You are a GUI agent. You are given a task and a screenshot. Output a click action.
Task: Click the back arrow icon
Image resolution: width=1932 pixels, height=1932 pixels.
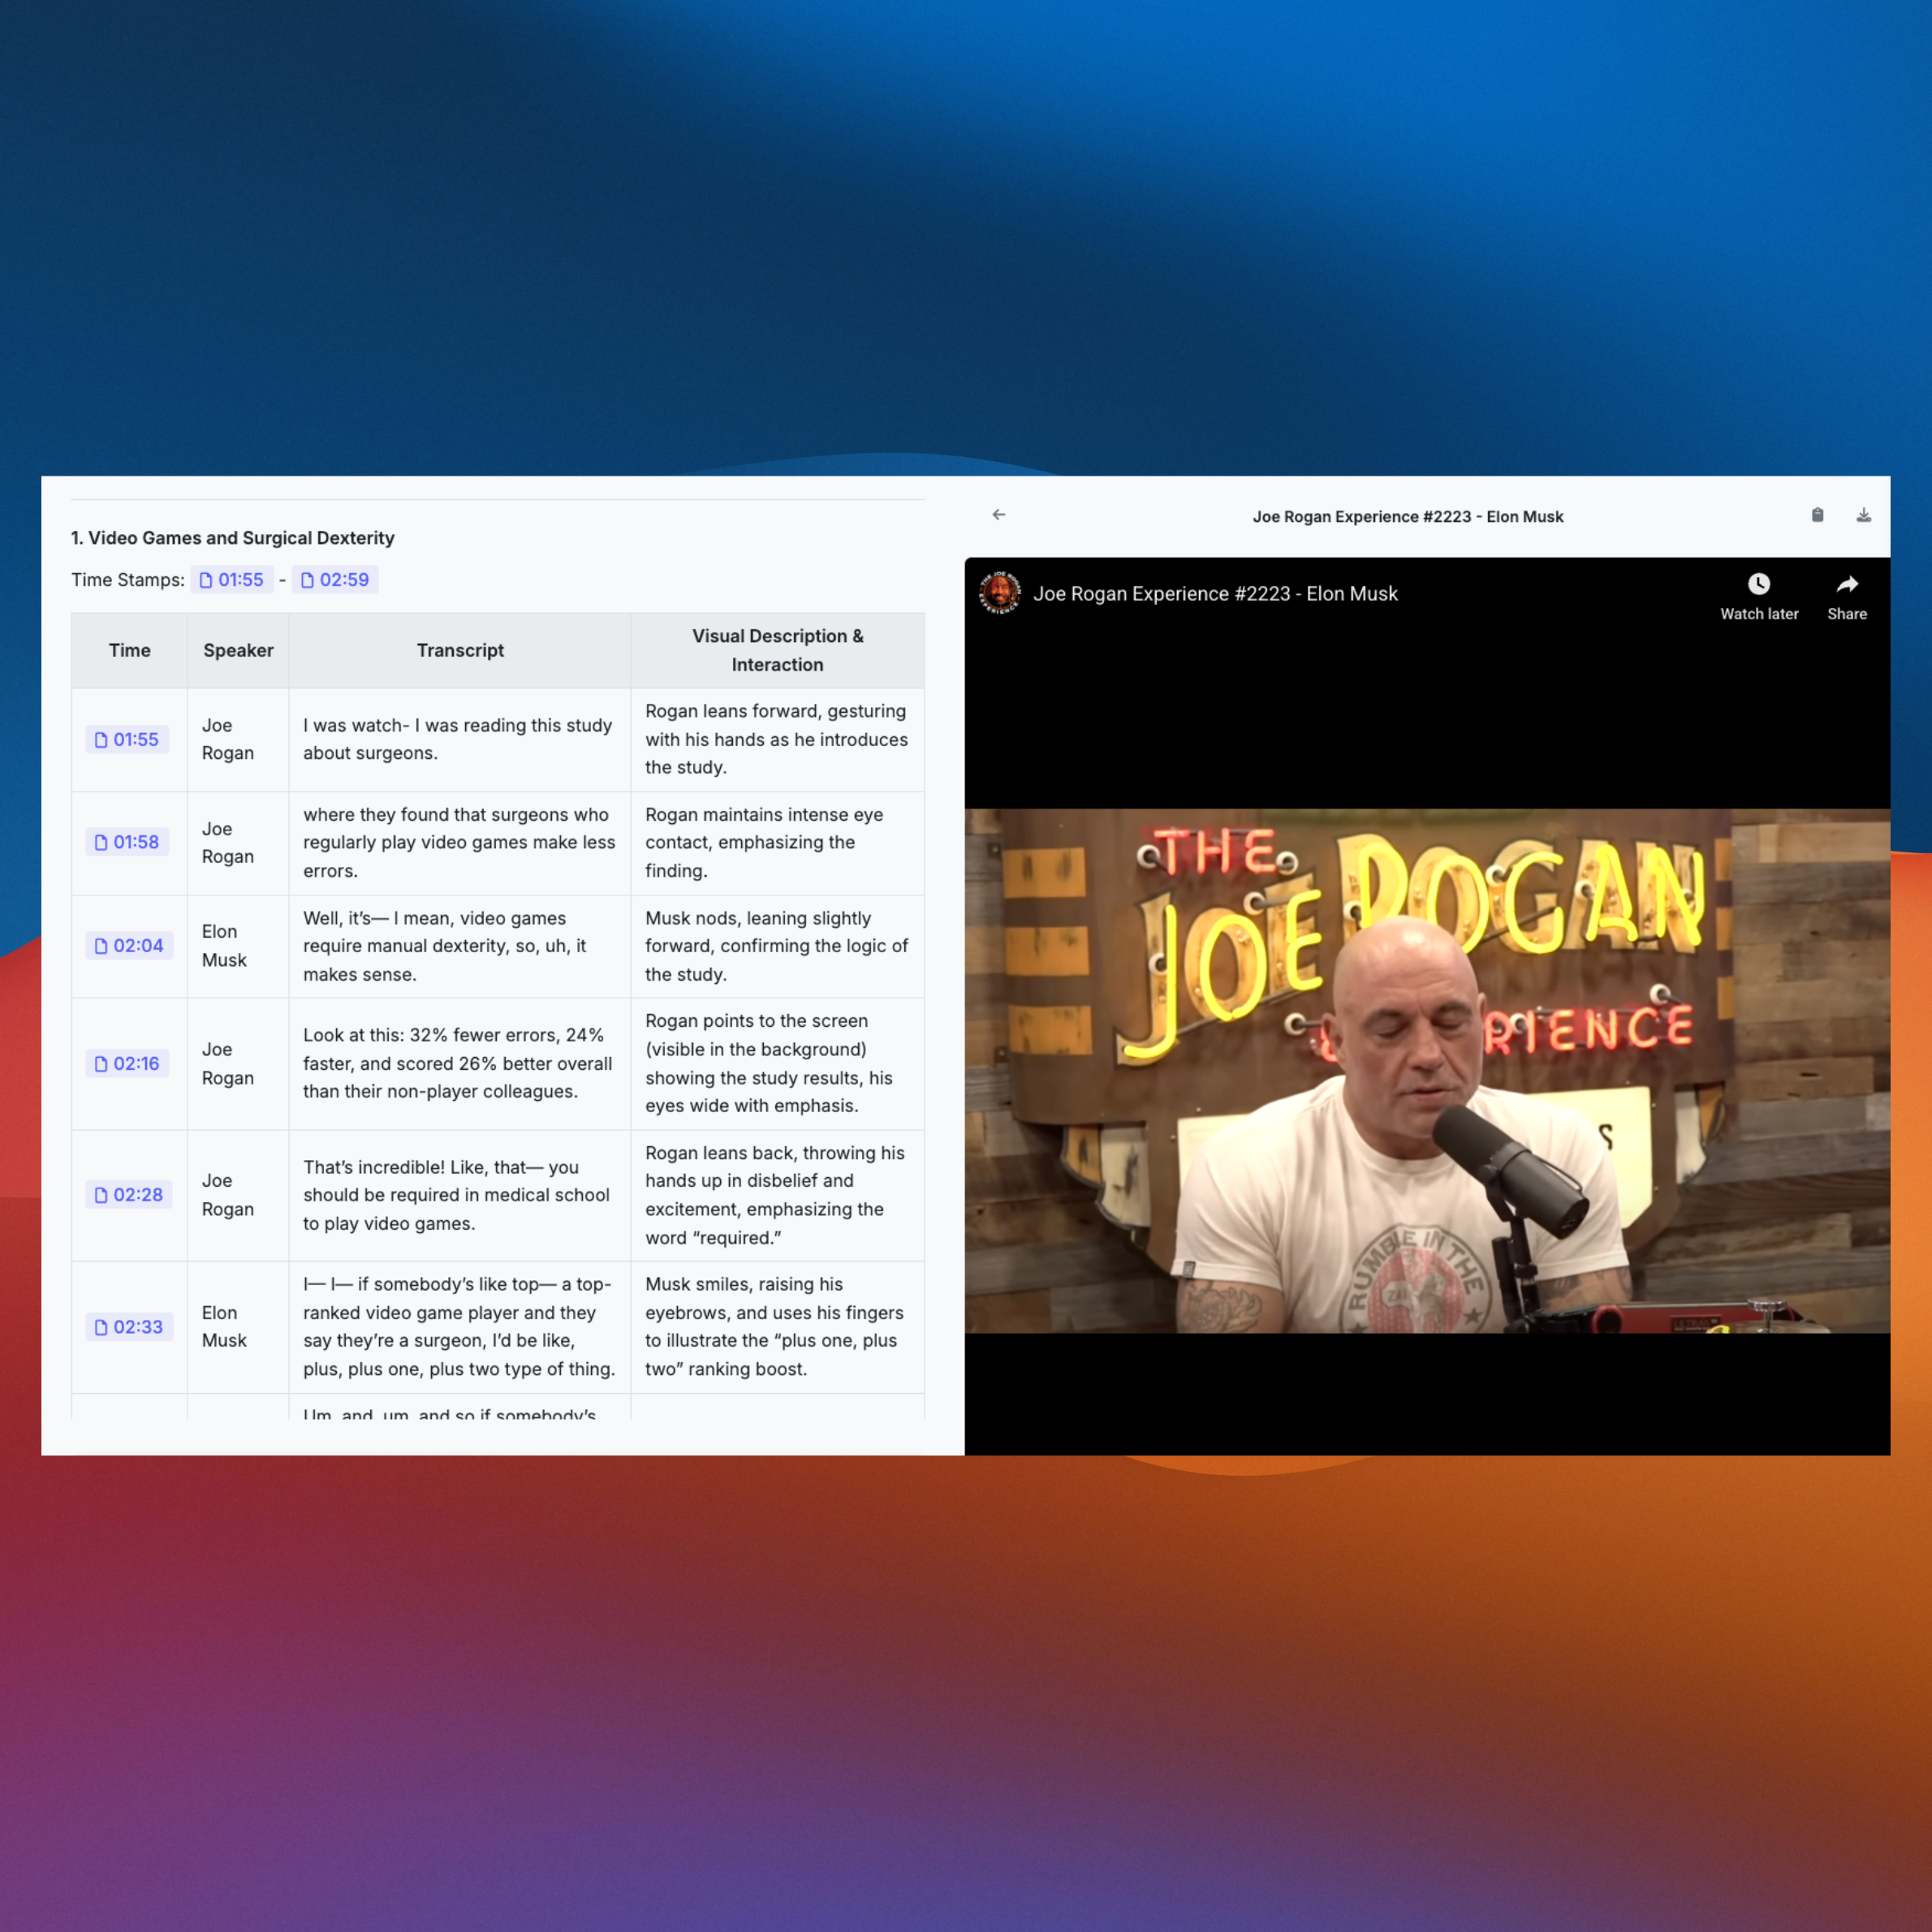coord(998,515)
